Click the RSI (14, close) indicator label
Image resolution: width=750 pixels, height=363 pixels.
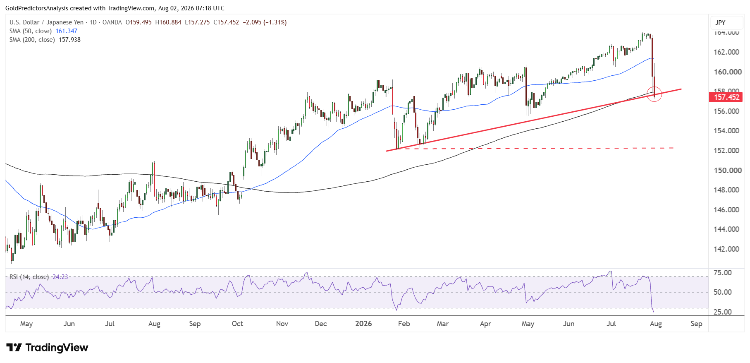(29, 277)
